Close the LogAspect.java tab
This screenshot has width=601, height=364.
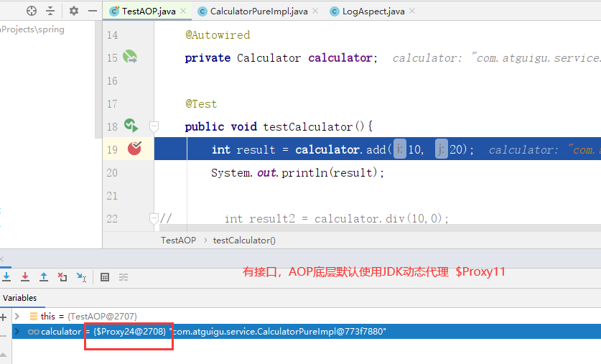(x=412, y=11)
